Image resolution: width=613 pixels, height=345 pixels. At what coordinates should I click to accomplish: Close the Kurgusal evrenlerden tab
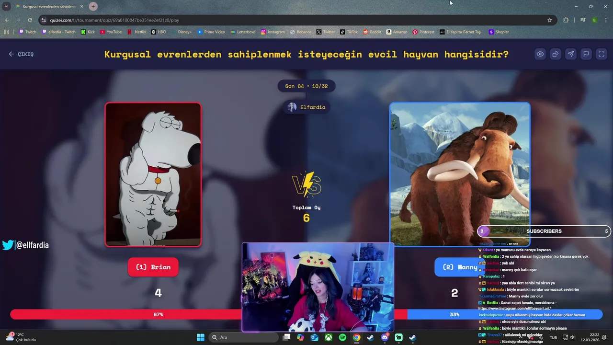[82, 7]
